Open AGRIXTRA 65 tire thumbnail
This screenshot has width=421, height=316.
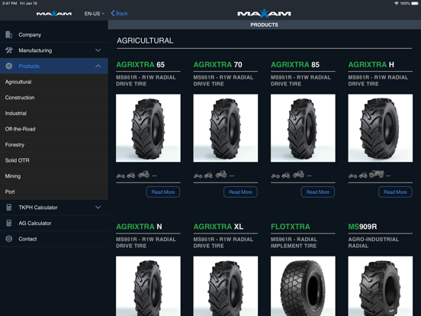click(x=148, y=128)
